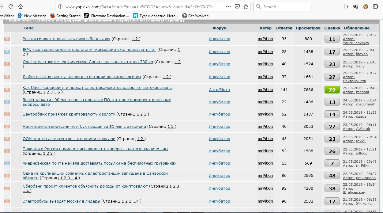Viewport: 383px width, 213px height.
Task: Click the forward navigation arrow
Action: tap(2, 6)
